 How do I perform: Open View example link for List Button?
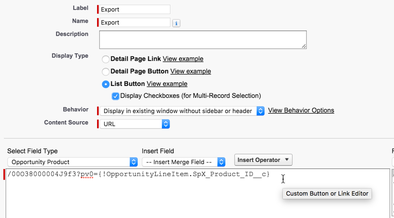(167, 84)
